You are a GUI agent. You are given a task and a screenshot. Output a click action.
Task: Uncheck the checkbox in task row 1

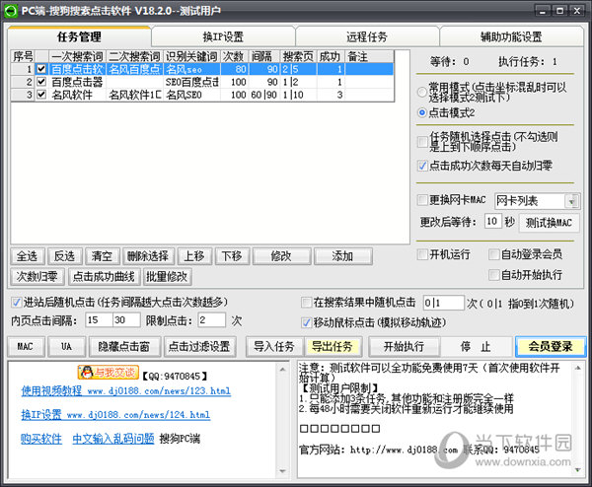coord(41,69)
